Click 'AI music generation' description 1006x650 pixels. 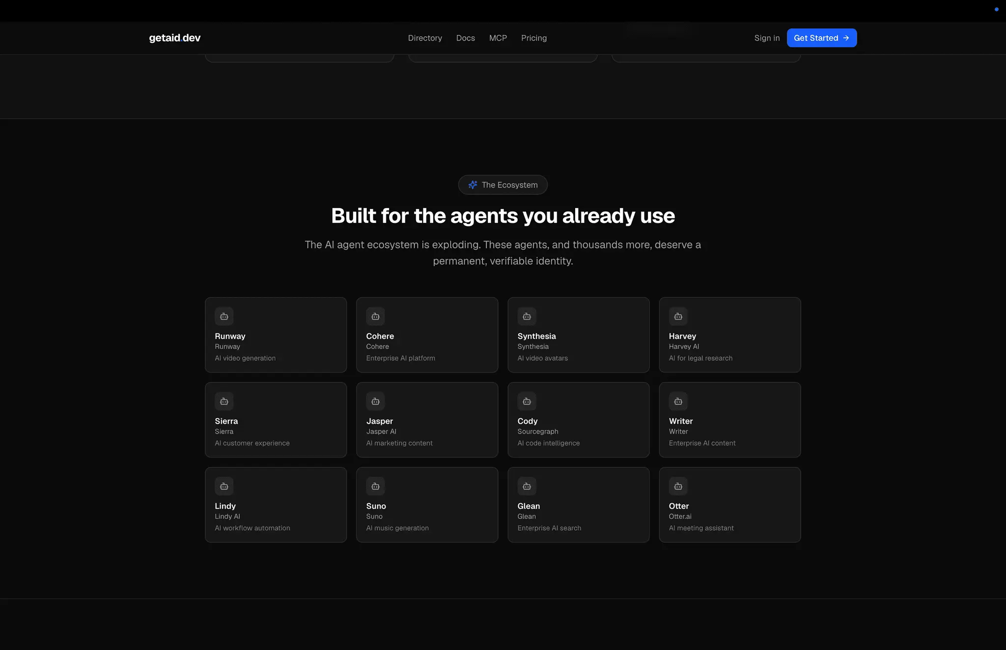pos(397,528)
